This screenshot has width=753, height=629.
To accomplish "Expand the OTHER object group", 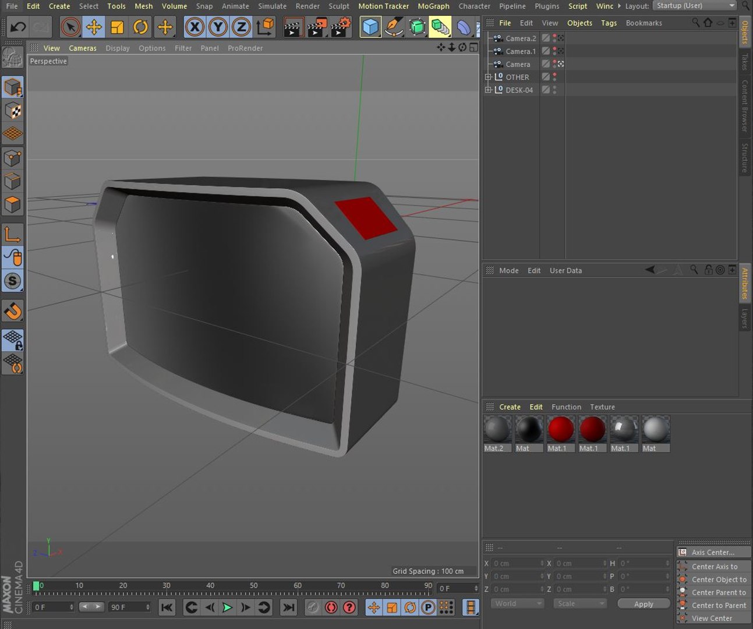I will tap(488, 77).
